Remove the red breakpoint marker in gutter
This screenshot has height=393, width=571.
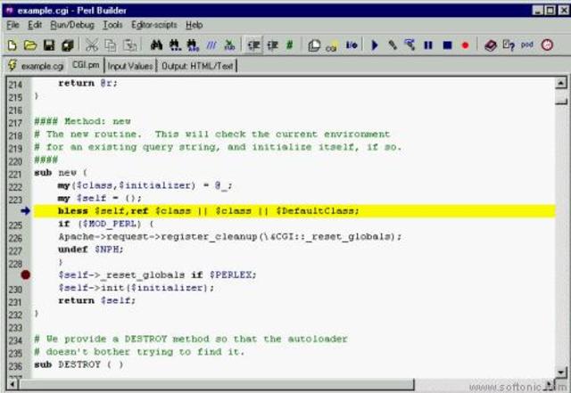pyautogui.click(x=26, y=275)
